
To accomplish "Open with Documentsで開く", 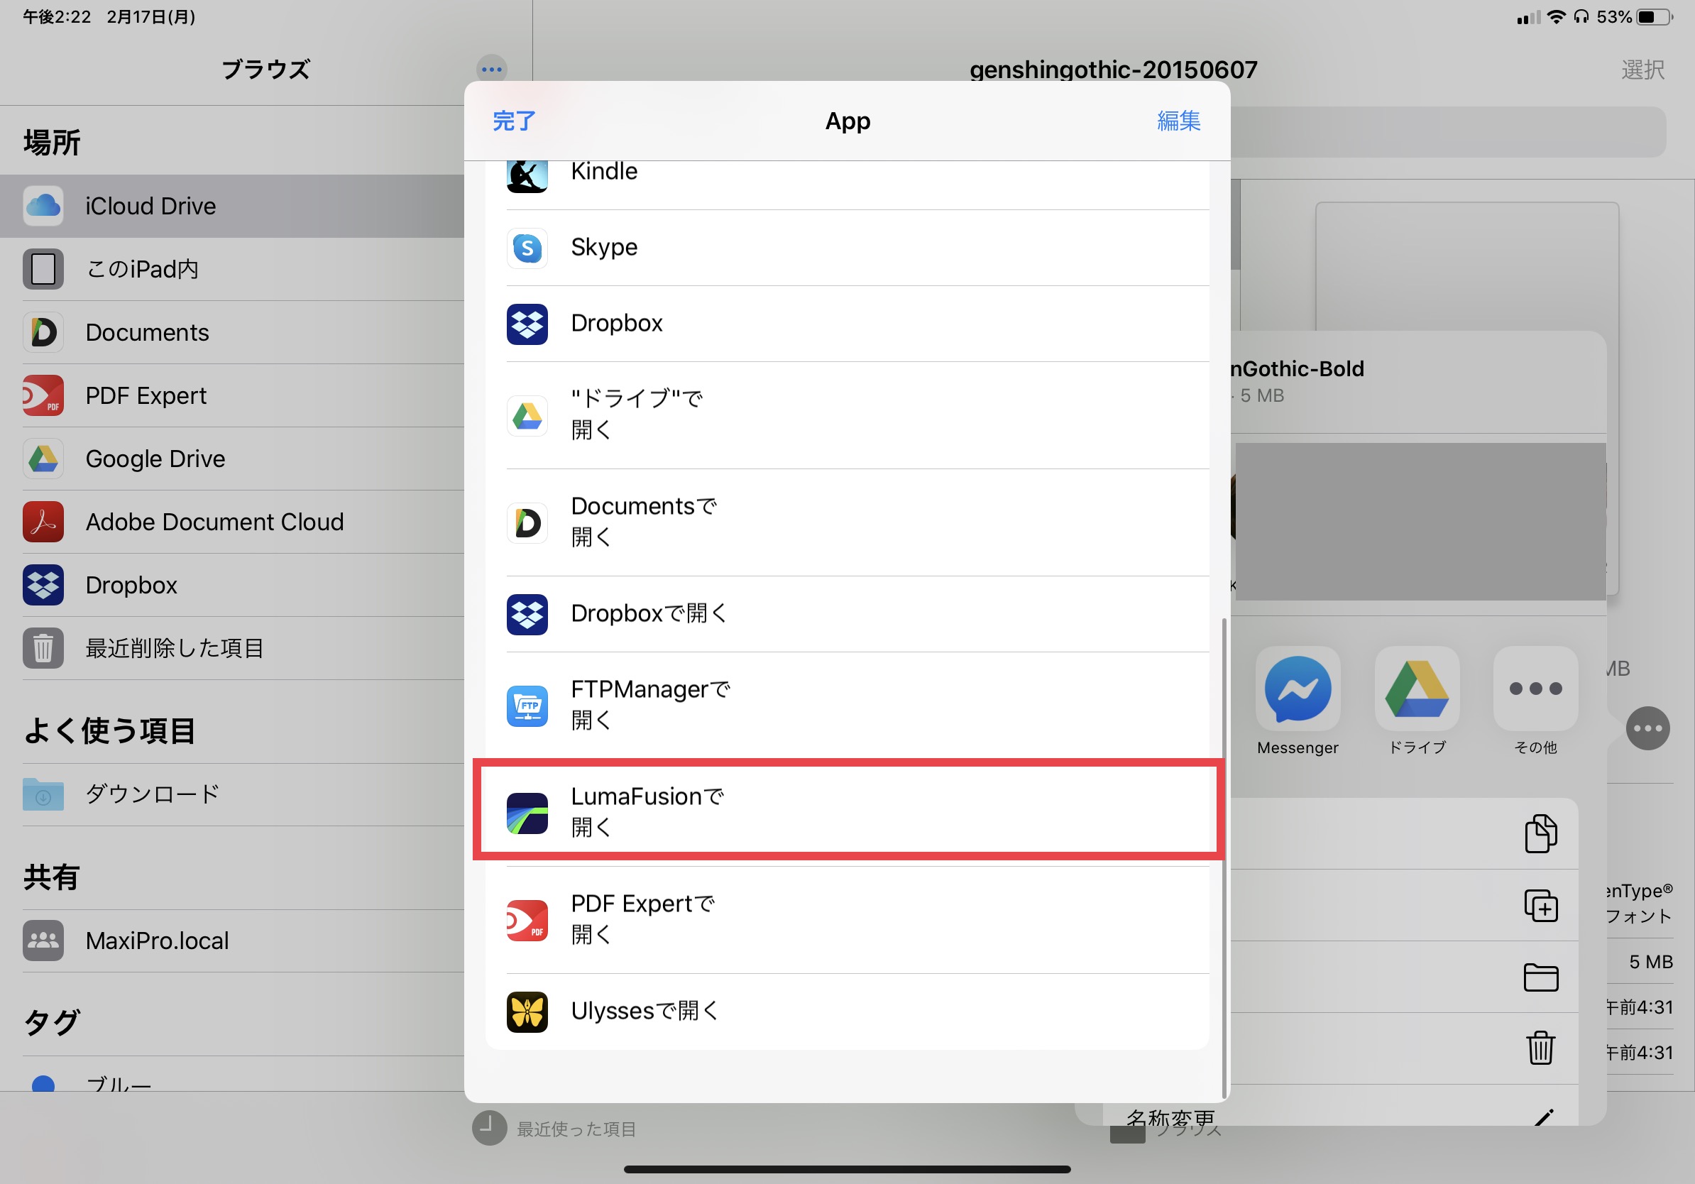I will click(846, 522).
